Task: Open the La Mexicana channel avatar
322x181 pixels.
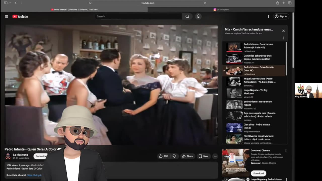Action: [8, 156]
